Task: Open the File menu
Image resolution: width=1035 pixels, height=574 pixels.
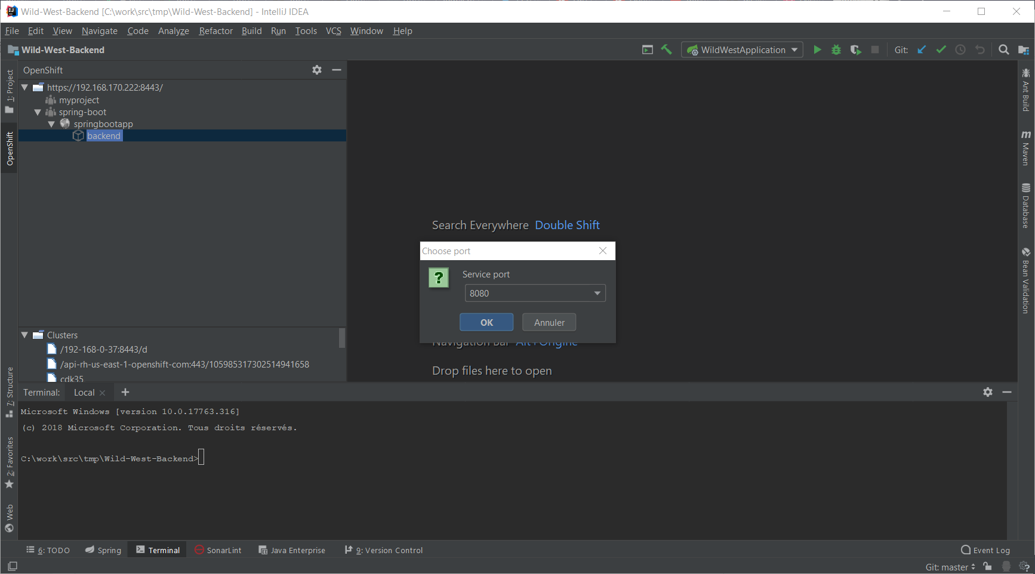Action: pos(12,31)
